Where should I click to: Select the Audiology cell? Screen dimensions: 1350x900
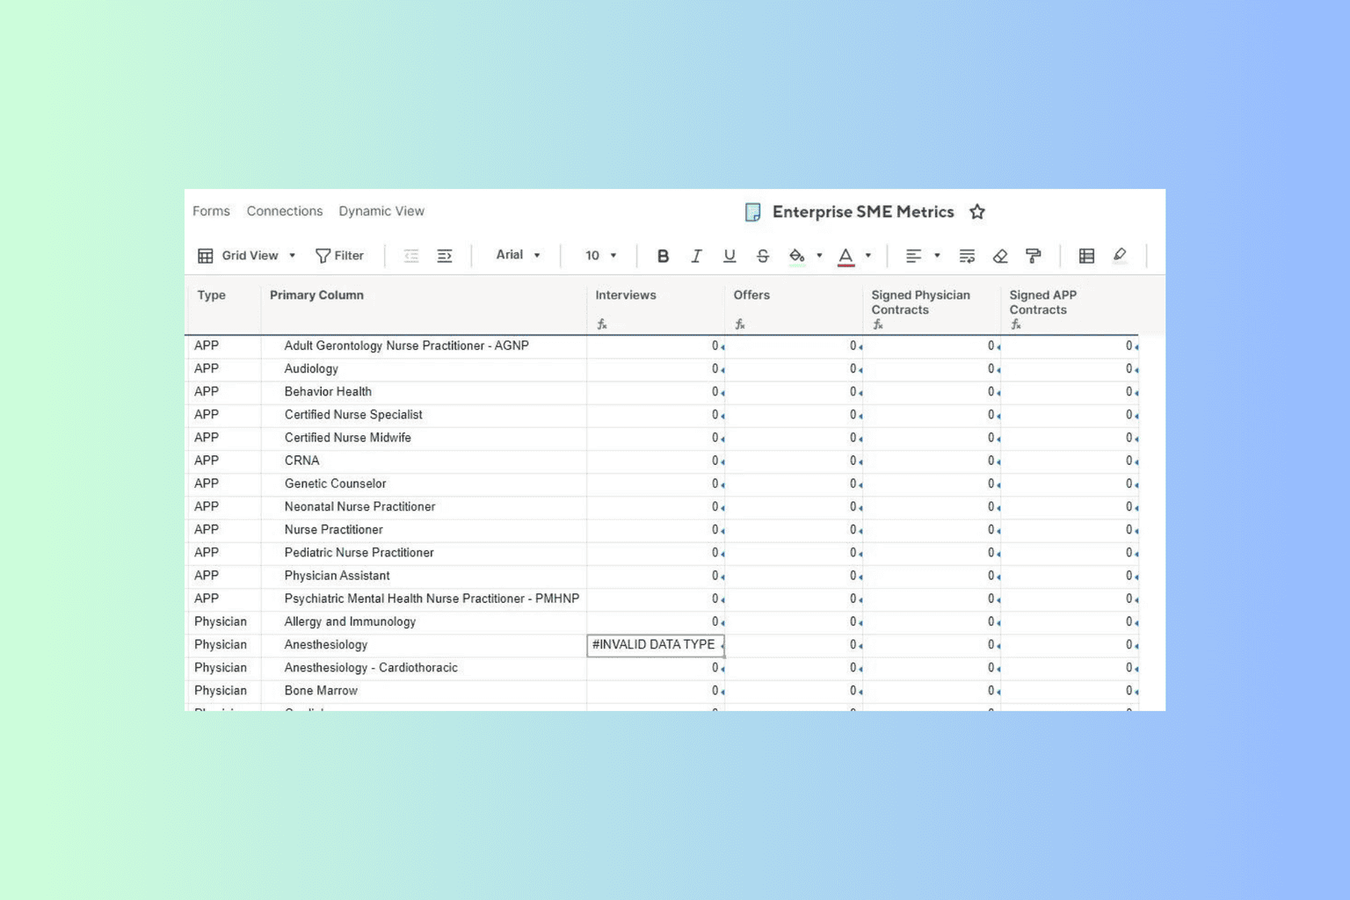pyautogui.click(x=424, y=369)
